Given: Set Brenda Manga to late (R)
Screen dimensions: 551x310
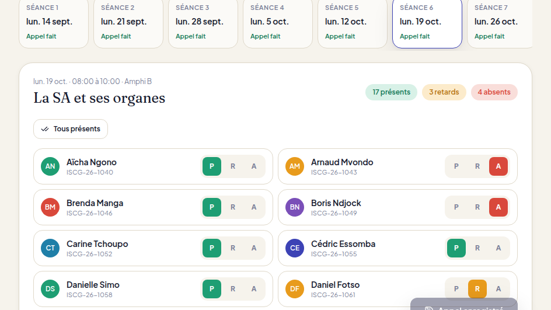Looking at the screenshot, I should (x=233, y=207).
